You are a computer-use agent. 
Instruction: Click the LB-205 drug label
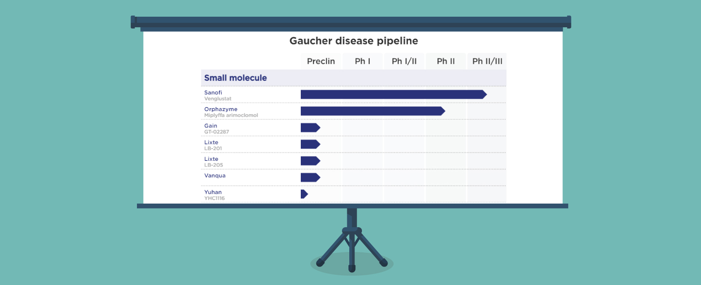point(214,165)
